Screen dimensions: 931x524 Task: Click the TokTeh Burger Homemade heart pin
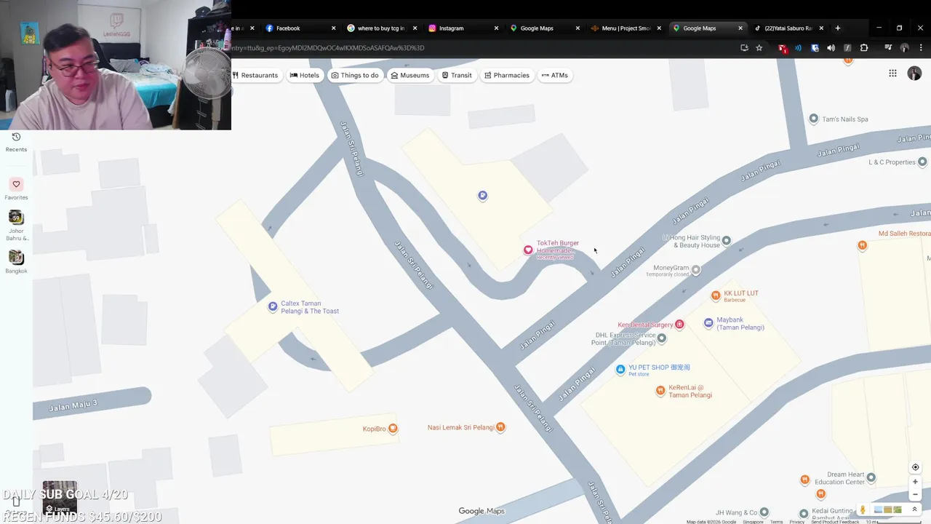(528, 250)
